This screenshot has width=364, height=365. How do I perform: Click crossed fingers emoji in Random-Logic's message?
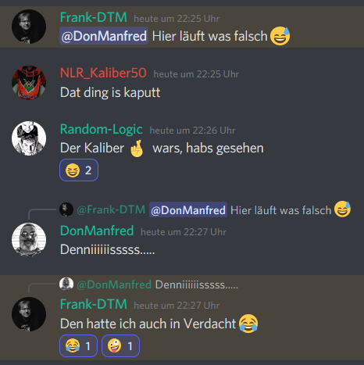[137, 149]
